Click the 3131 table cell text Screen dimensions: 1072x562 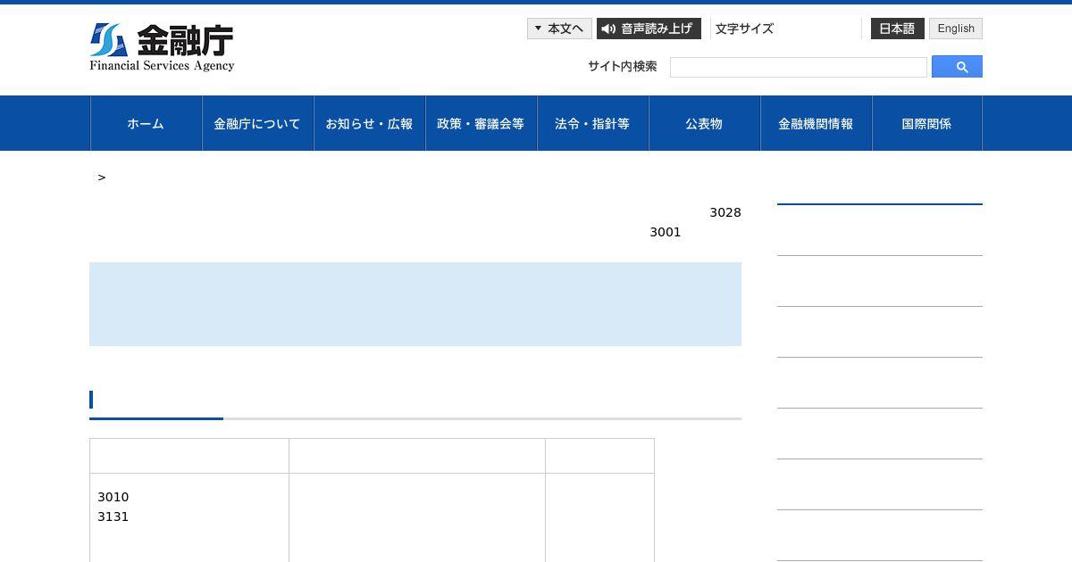pos(113,517)
